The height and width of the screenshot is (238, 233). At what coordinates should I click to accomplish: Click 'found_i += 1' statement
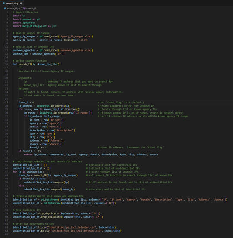[x=38, y=148]
